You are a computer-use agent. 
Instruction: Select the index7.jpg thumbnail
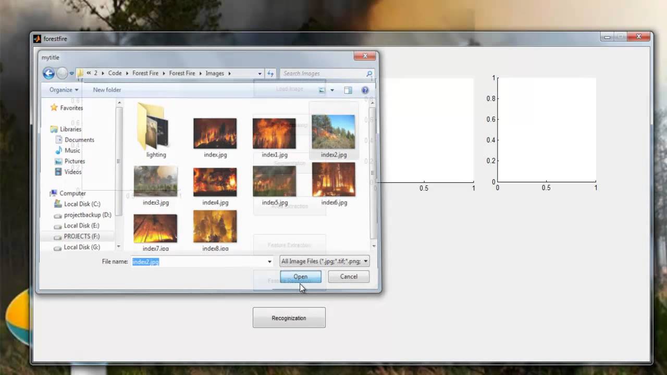pyautogui.click(x=155, y=229)
